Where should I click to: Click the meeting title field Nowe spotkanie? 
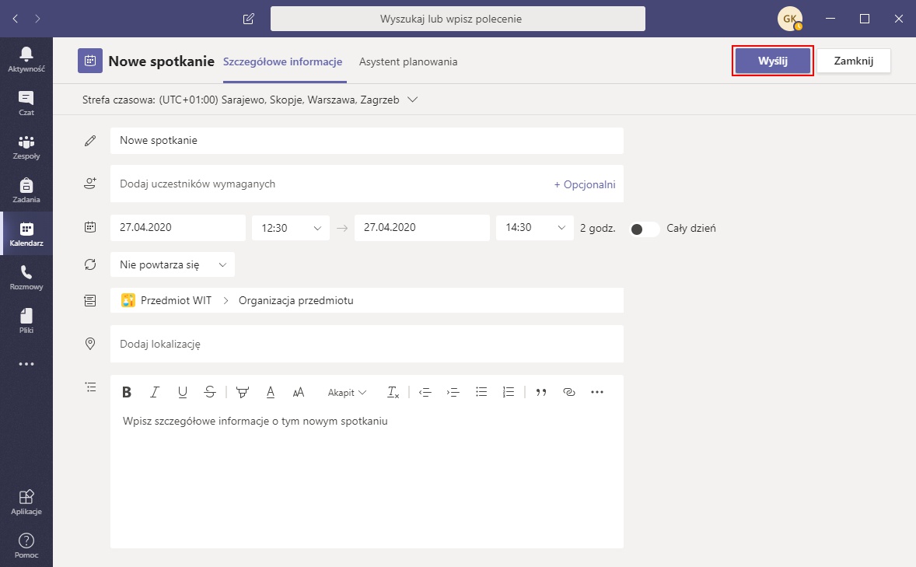click(x=367, y=140)
